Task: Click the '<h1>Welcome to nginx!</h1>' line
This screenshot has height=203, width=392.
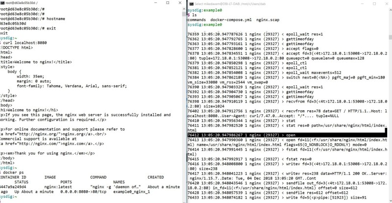Action: 29,110
